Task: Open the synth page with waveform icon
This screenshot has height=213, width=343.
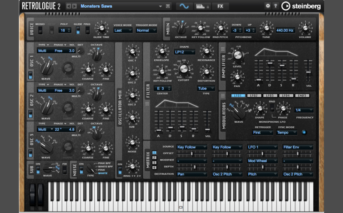Action: pos(184,6)
